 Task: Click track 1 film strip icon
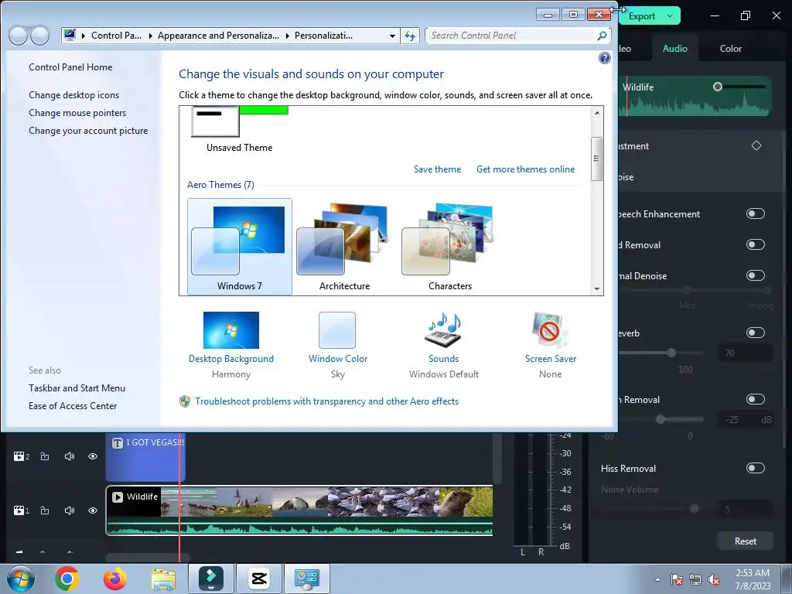tap(21, 510)
